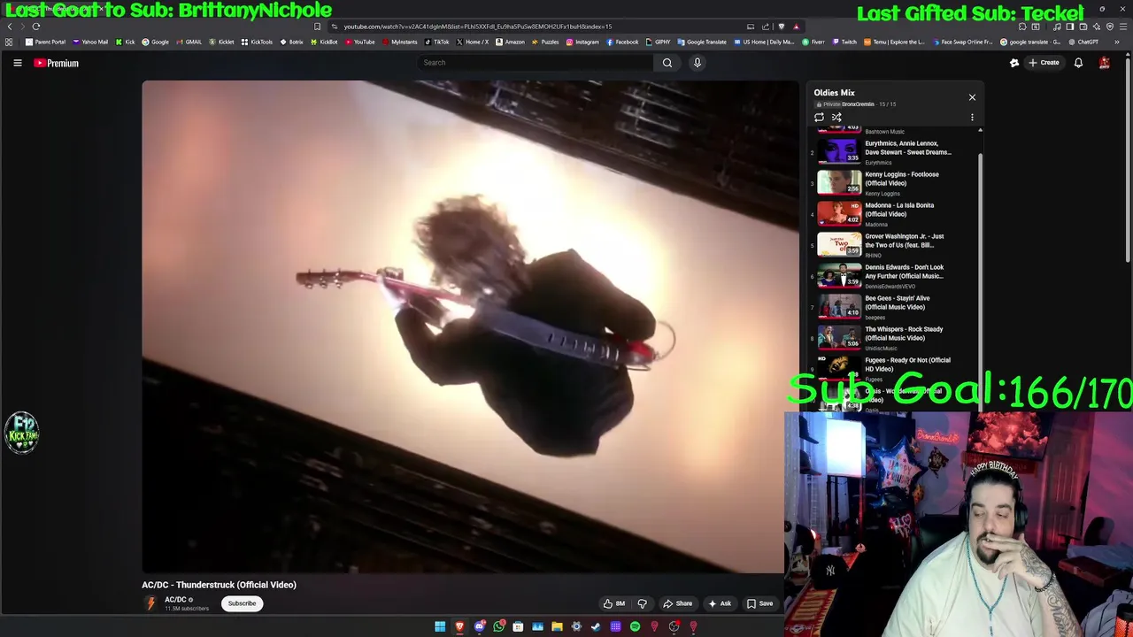Screen dimensions: 1133x637
Task: Reload the page in browser
Action: click(x=36, y=27)
